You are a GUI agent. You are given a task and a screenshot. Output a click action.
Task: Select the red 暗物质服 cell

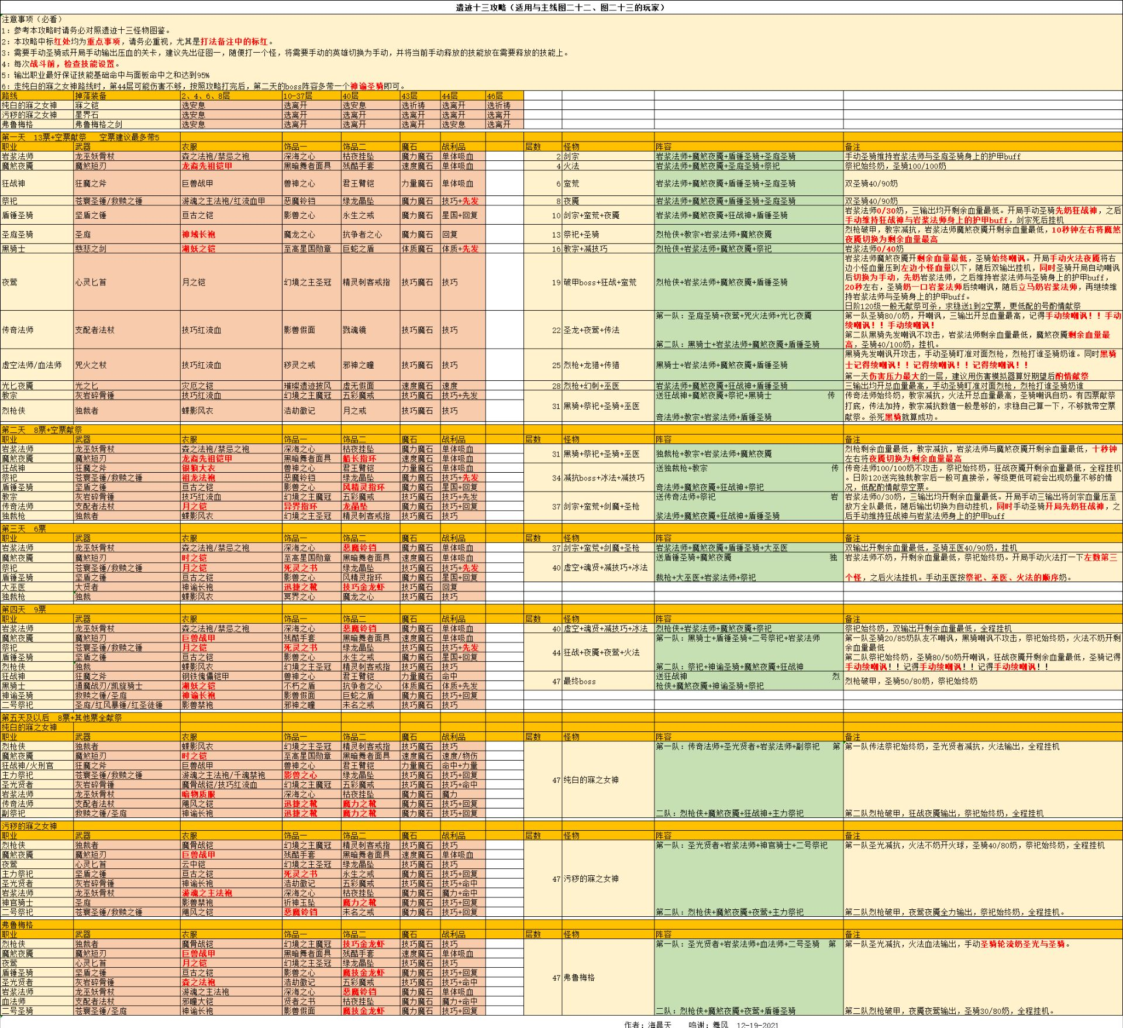click(198, 795)
